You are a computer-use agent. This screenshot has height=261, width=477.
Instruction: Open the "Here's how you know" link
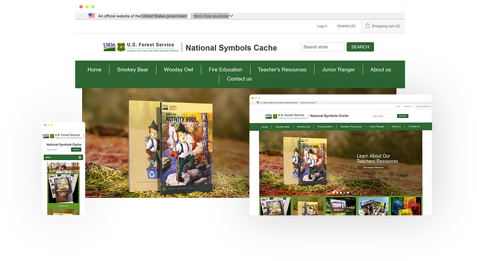[211, 16]
